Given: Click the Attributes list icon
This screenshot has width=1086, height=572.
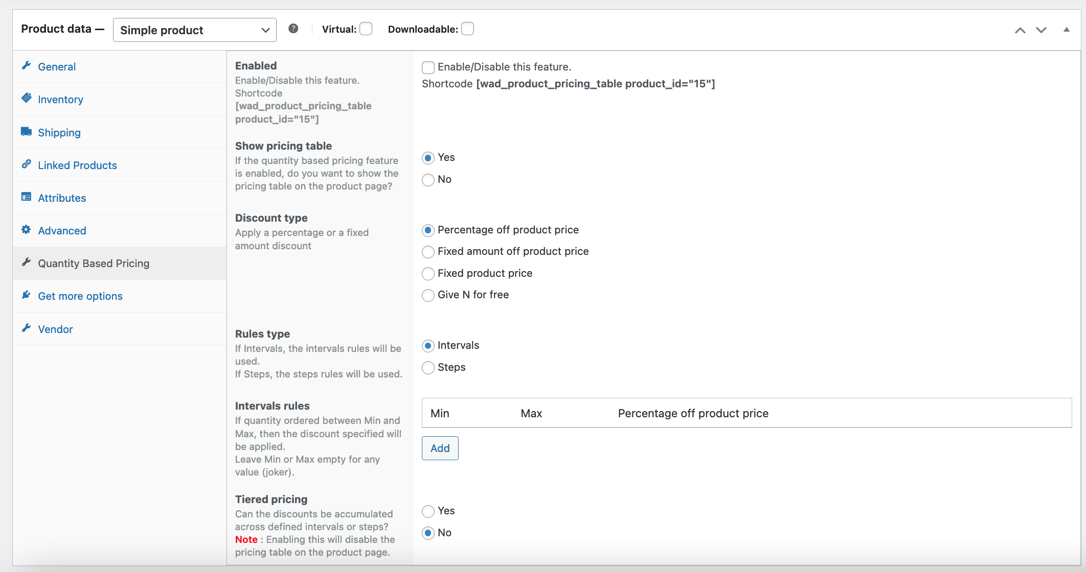Looking at the screenshot, I should [x=26, y=197].
